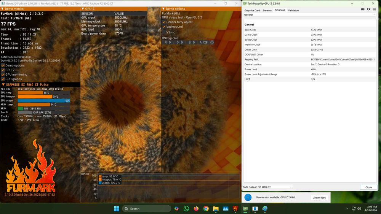Open the blue graph monitor taskbar app
The height and width of the screenshot is (214, 381).
click(226, 208)
